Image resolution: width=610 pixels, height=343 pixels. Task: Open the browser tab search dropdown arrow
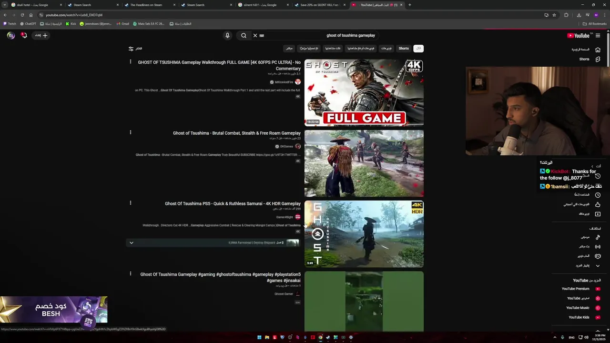point(5,5)
